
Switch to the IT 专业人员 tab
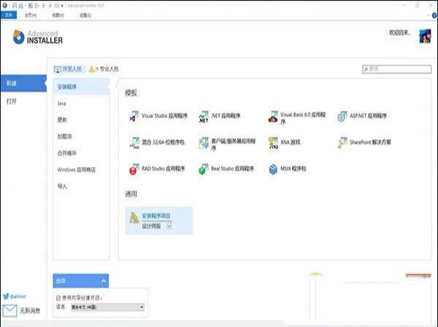(104, 69)
